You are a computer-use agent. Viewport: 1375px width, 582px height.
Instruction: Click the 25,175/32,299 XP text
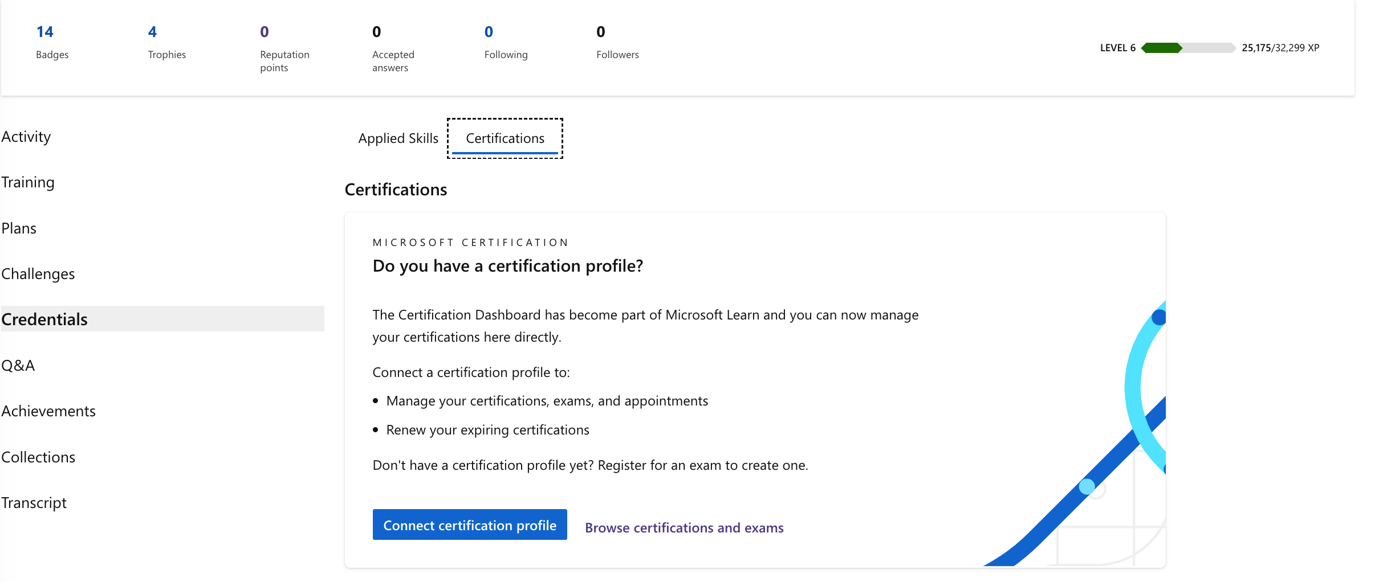point(1280,48)
